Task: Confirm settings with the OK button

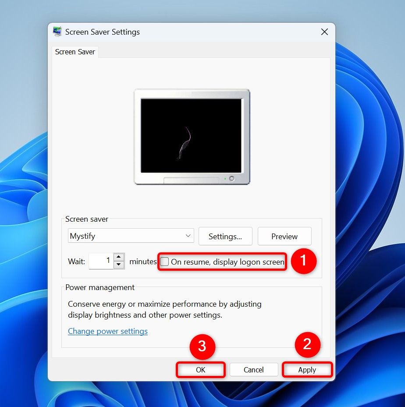Action: [200, 369]
